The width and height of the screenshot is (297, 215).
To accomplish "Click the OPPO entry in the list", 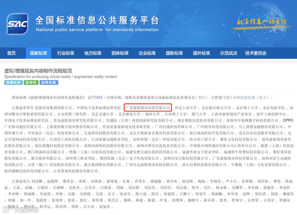I will pos(288,121).
